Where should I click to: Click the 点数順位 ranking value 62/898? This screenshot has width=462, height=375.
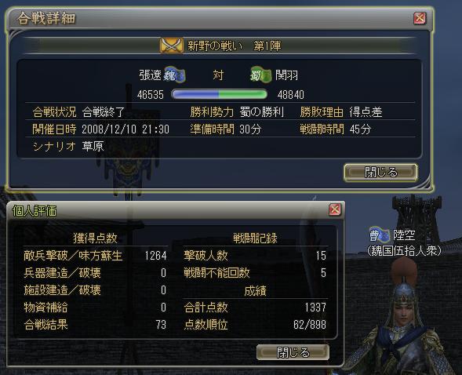(x=310, y=325)
